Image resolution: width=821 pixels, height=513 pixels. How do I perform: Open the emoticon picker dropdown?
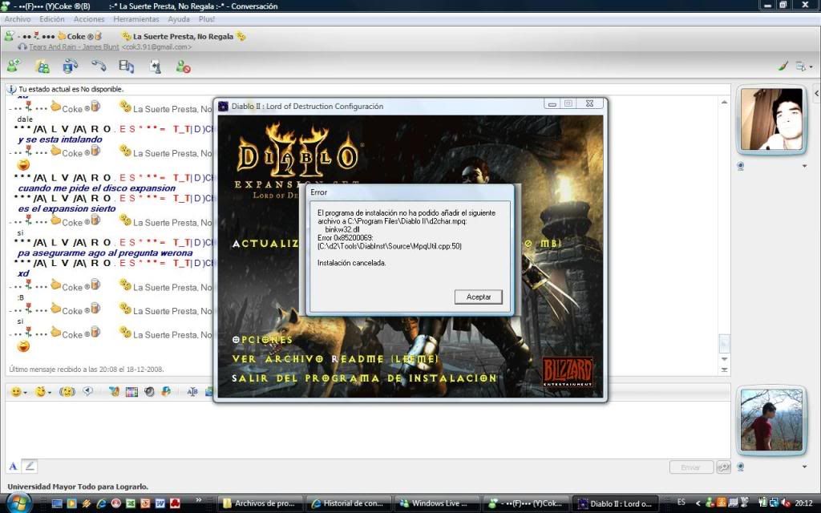pos(19,391)
